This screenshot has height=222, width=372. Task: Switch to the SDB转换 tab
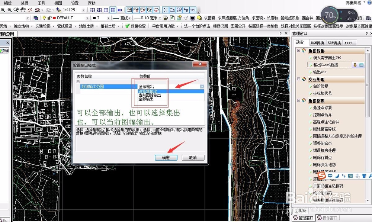pyautogui.click(x=334, y=43)
